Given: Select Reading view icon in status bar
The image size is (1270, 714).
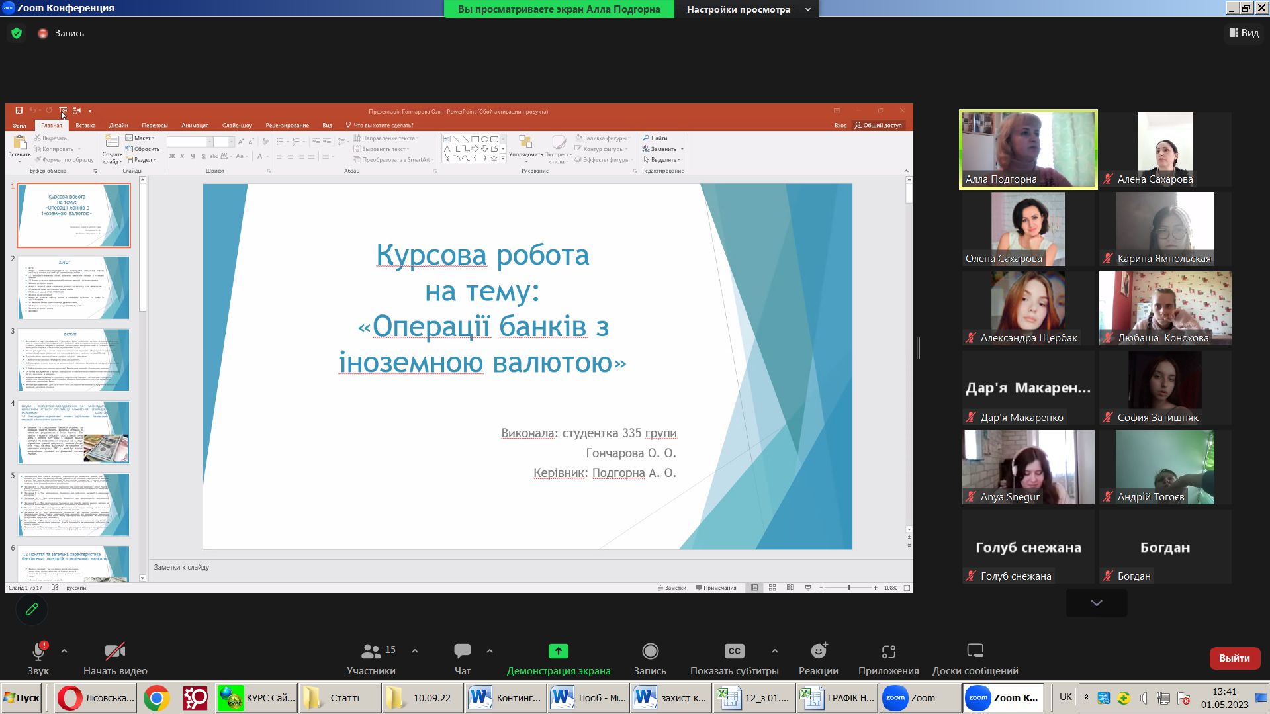Looking at the screenshot, I should point(790,588).
